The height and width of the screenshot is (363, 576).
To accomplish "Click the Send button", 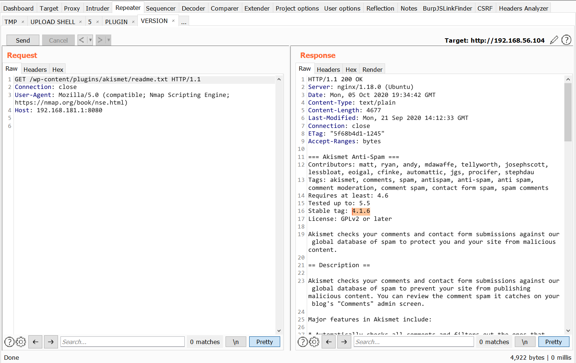I will pyautogui.click(x=23, y=40).
